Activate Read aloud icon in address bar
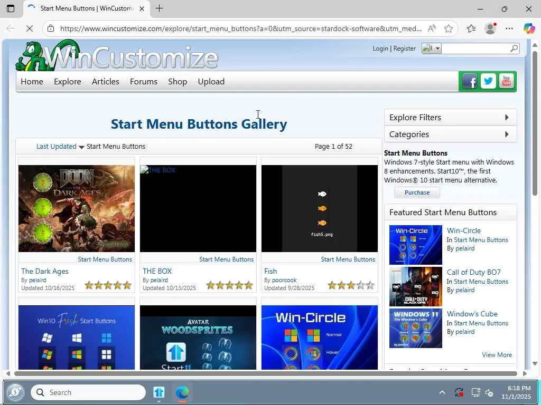 [x=432, y=28]
